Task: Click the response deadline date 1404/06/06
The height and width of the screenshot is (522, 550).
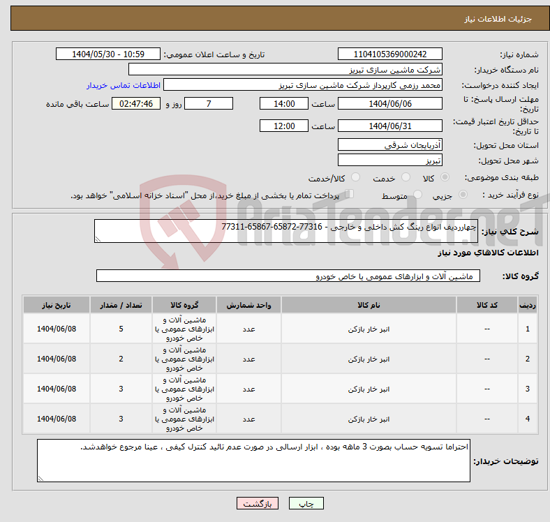Action: [x=389, y=103]
